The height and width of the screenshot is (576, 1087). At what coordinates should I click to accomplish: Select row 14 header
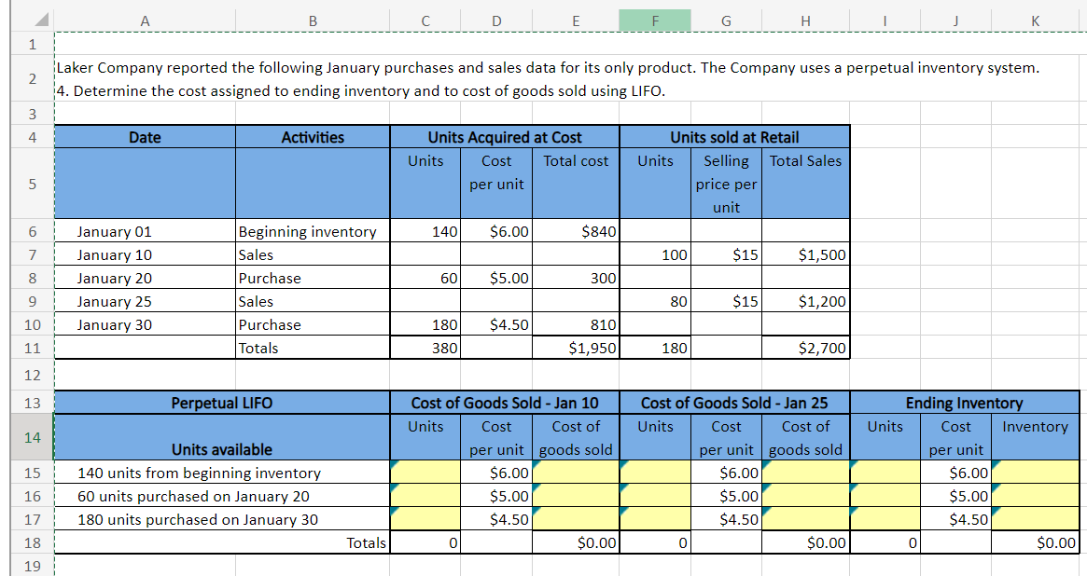click(x=33, y=437)
